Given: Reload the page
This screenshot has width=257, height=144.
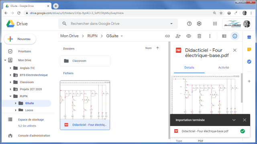Looking at the screenshot, I should pos(19,13).
